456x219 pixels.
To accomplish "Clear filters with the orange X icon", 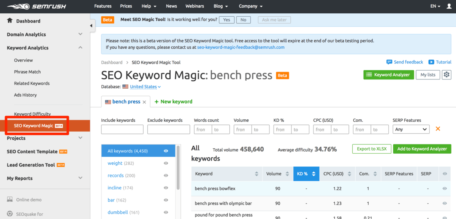I will 438,129.
